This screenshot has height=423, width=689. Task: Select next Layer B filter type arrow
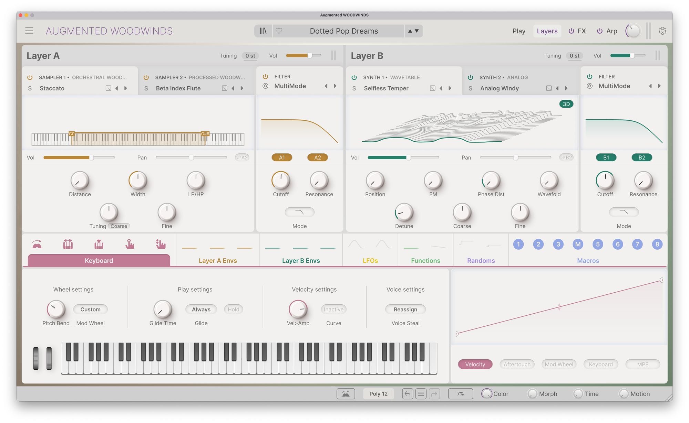(x=659, y=86)
